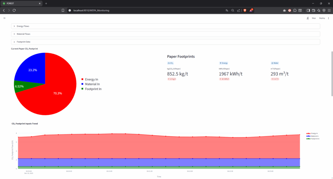Screen dimensions: 333x179
Task: Toggle Energy In series in trend legend
Action: coord(313,133)
